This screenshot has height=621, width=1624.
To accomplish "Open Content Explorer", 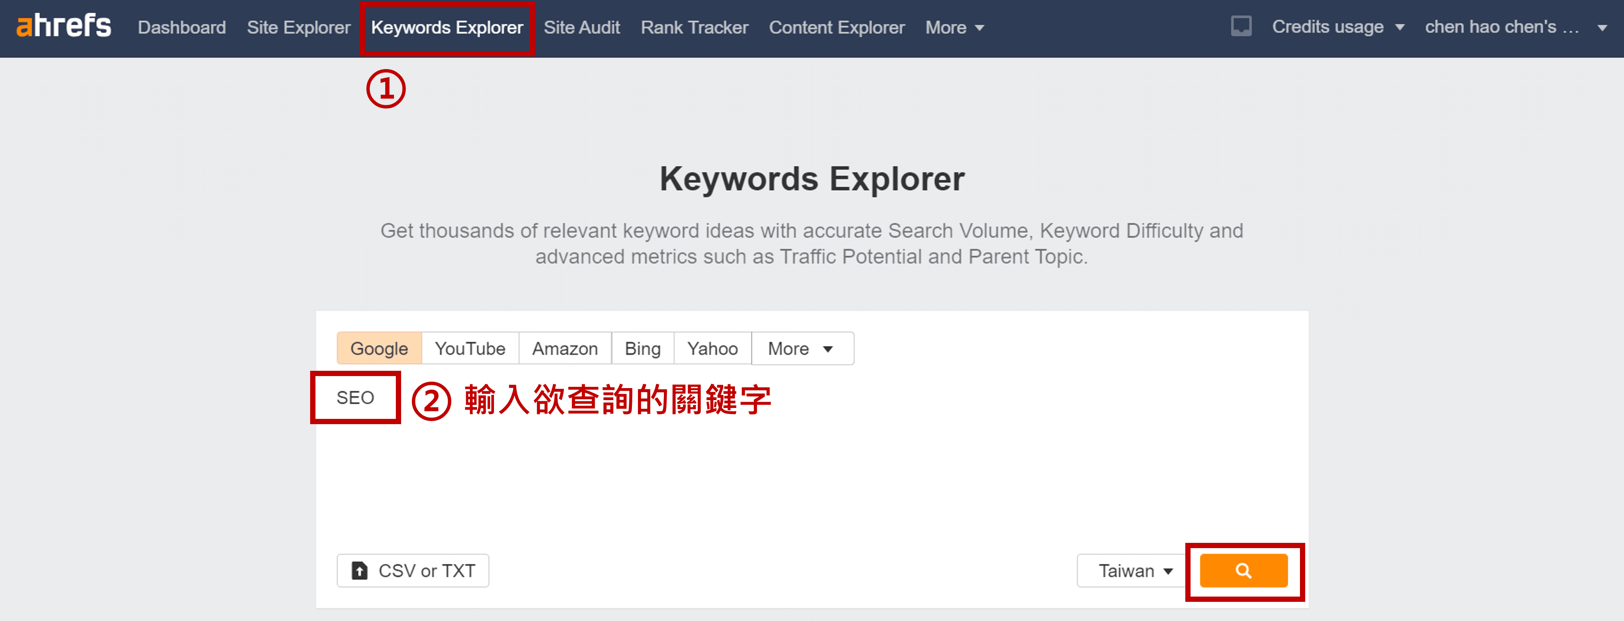I will coord(836,28).
